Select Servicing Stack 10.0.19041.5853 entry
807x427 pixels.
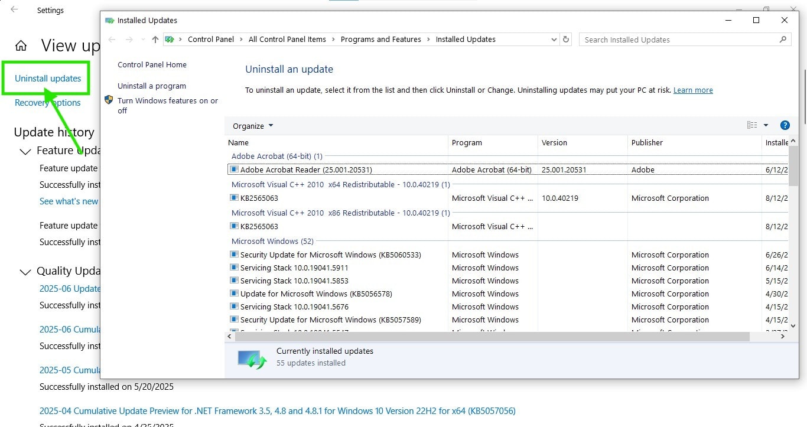coord(294,281)
